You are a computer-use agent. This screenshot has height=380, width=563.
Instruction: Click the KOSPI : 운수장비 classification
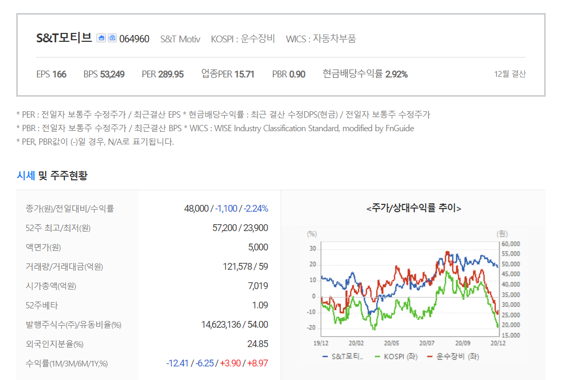[x=242, y=39]
